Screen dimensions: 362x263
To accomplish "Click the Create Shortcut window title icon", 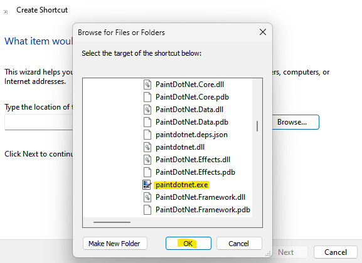I will (x=5, y=13).
